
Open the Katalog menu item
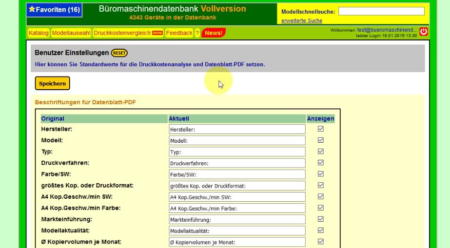38,33
